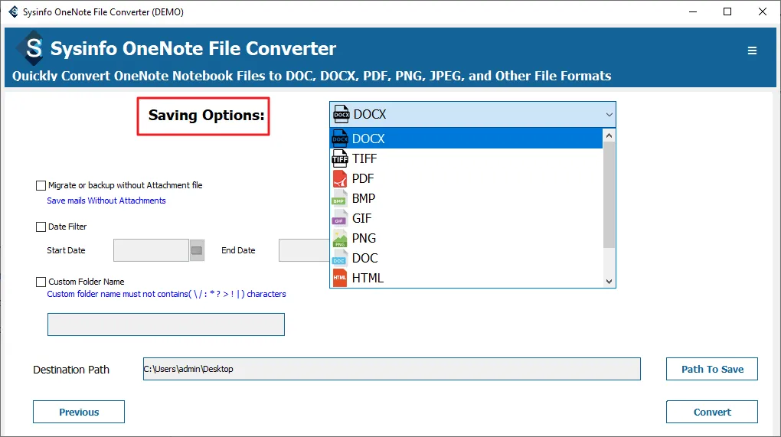The image size is (781, 437).
Task: Click the Destination Path label
Action: click(71, 370)
